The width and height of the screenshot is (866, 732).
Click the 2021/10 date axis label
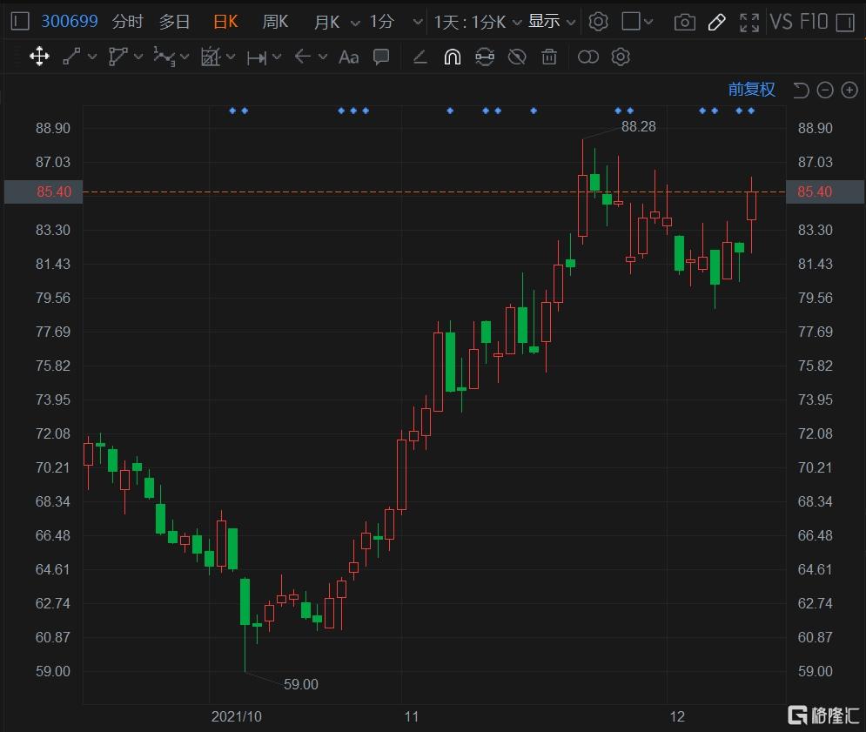click(x=237, y=716)
